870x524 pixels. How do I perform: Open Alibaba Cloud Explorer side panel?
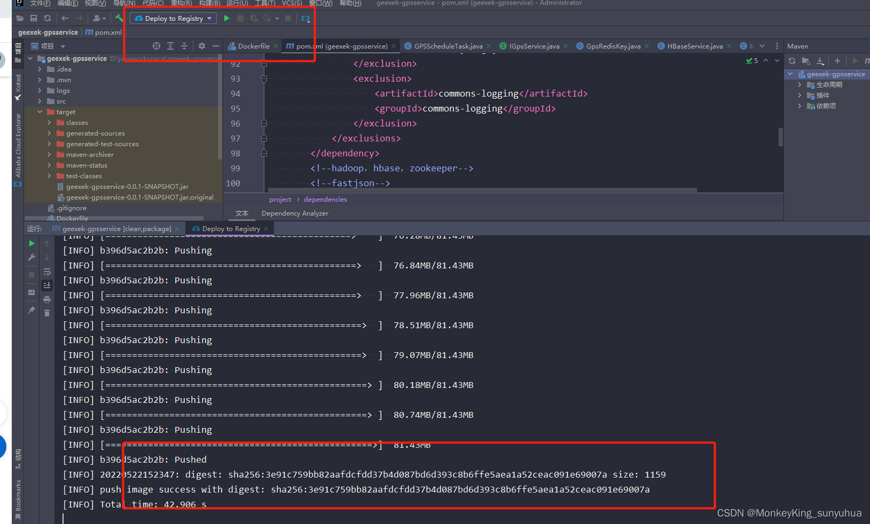click(18, 150)
